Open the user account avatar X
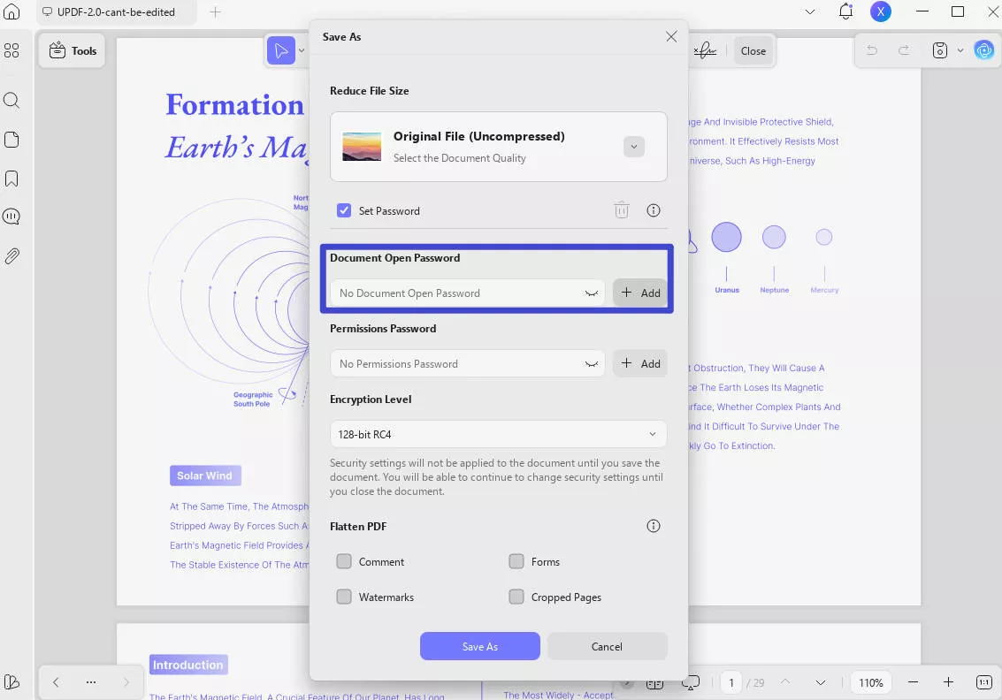The width and height of the screenshot is (1002, 700). point(881,11)
